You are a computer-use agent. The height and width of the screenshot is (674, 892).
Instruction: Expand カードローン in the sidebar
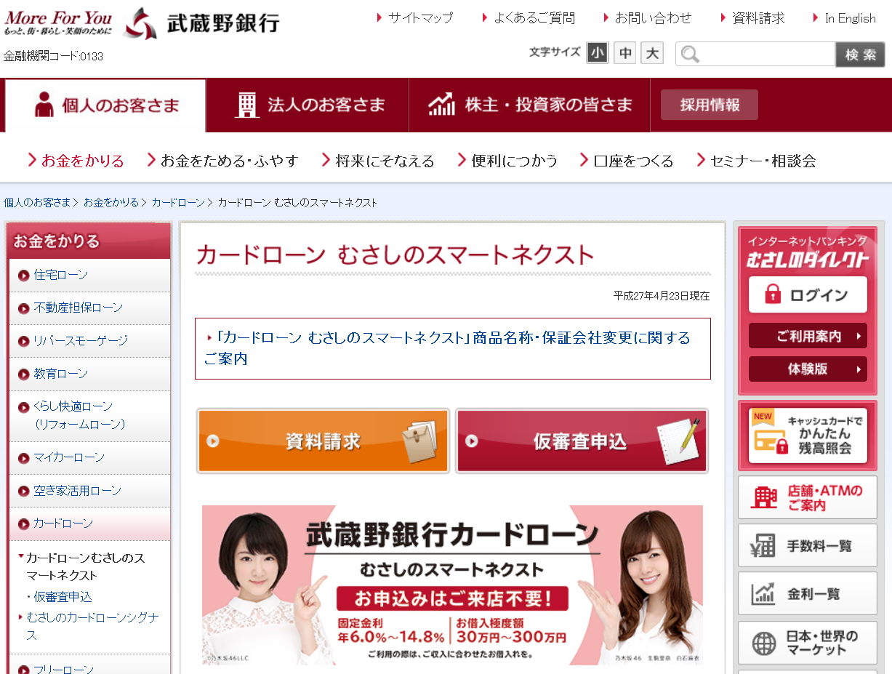[90, 523]
